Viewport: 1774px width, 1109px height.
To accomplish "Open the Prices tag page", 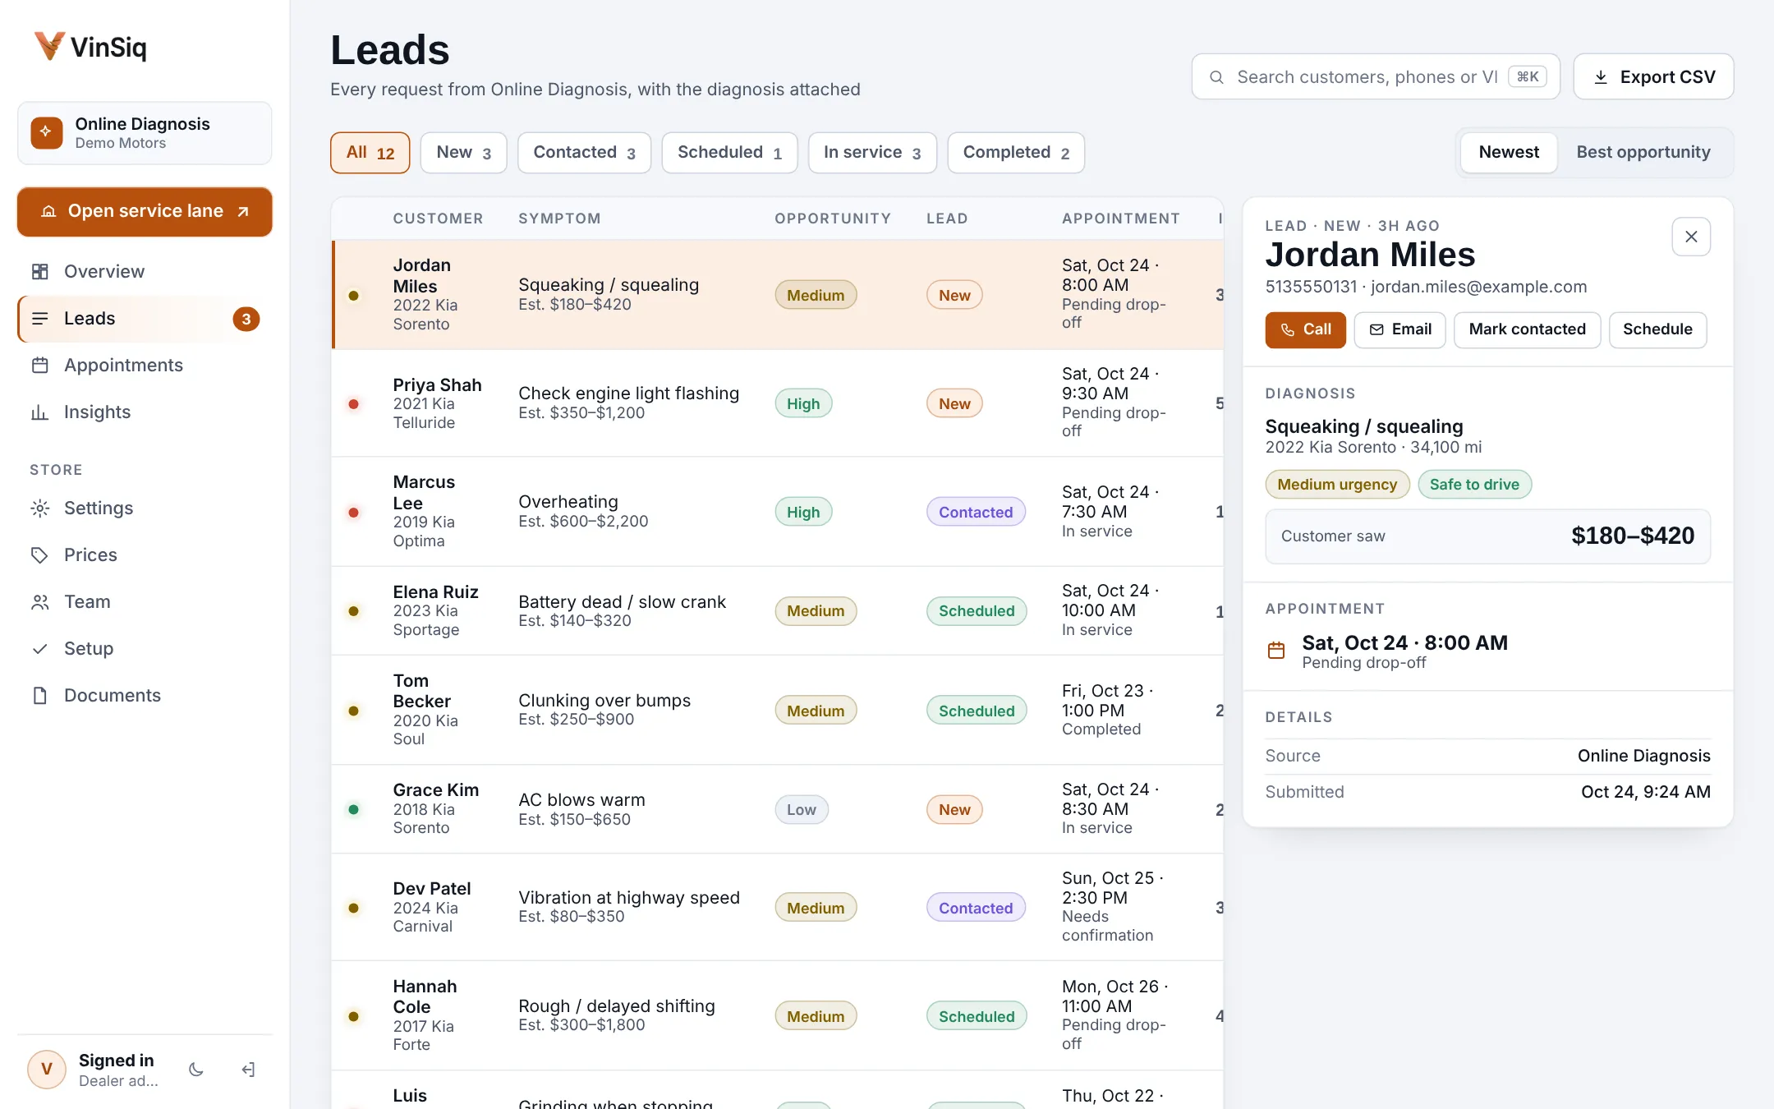I will point(145,554).
